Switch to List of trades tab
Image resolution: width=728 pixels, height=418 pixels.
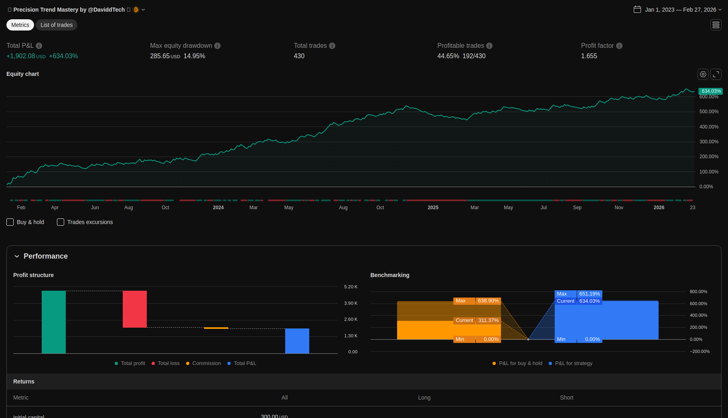click(x=57, y=25)
